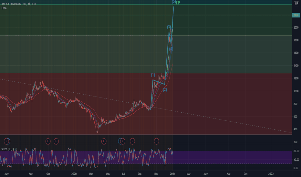Click the green TP text annotation
301x177 pixels.
[178, 3]
